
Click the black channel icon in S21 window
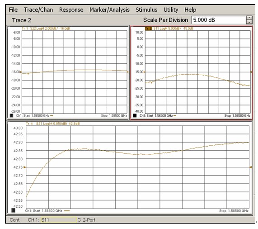click(13, 210)
